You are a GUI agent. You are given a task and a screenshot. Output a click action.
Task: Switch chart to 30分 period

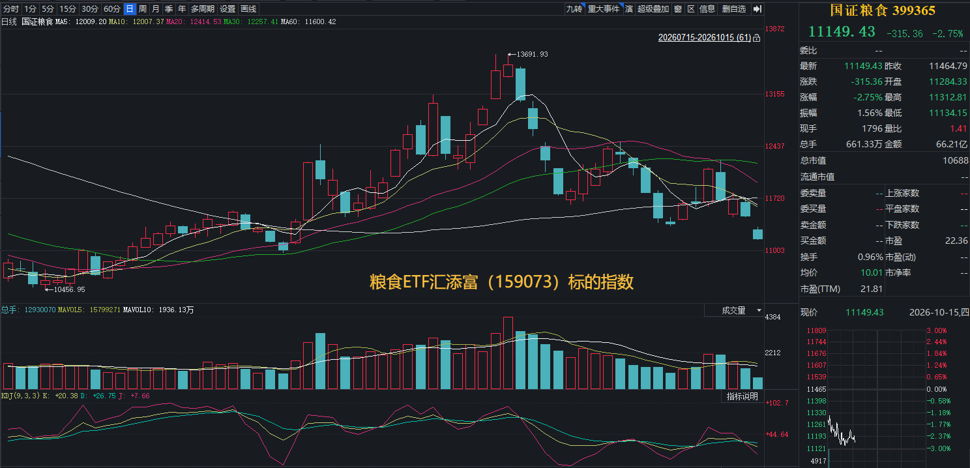(x=89, y=9)
